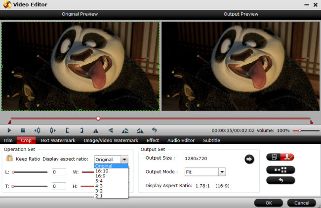Choose 4:3 aspect ratio option

(111, 186)
